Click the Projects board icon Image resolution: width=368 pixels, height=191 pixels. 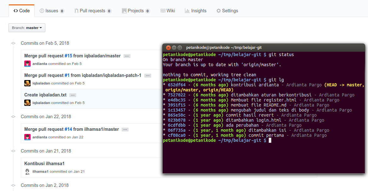tap(124, 11)
